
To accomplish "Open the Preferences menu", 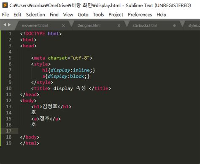I will tap(140, 14).
